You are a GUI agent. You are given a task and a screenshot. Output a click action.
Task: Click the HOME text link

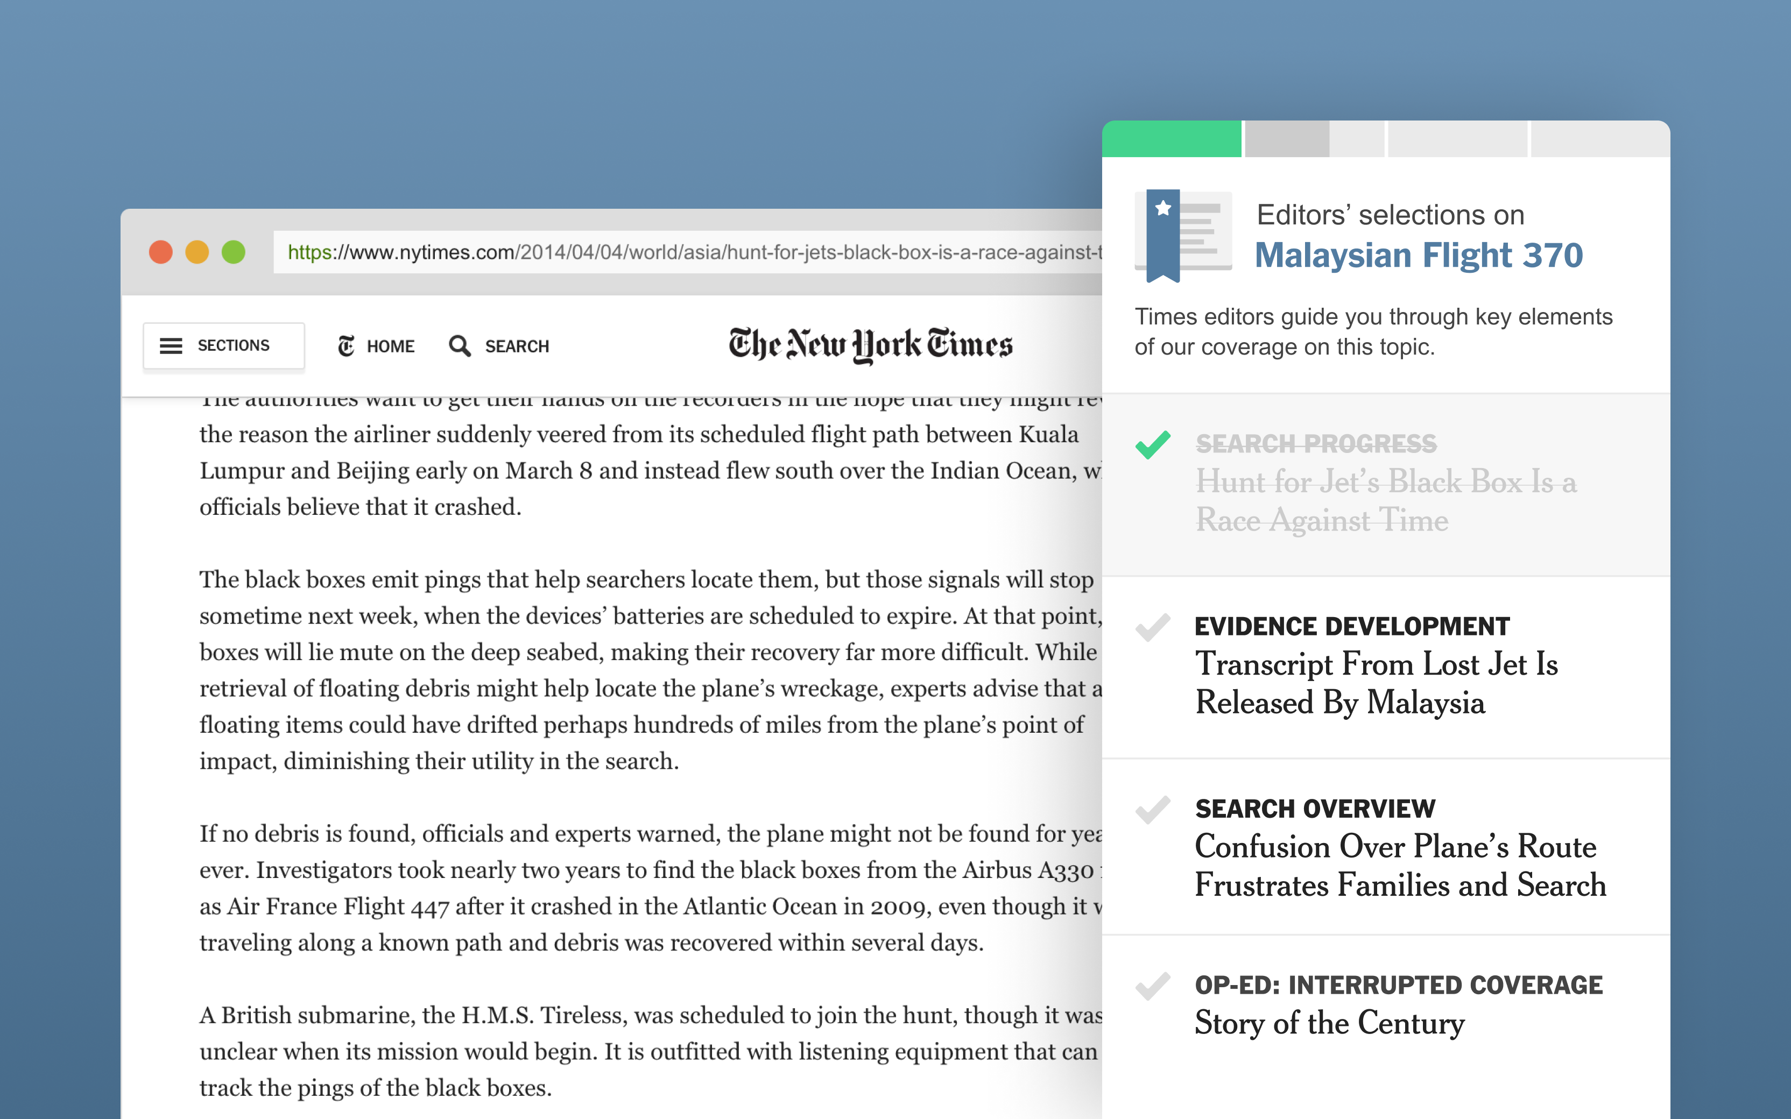click(391, 346)
